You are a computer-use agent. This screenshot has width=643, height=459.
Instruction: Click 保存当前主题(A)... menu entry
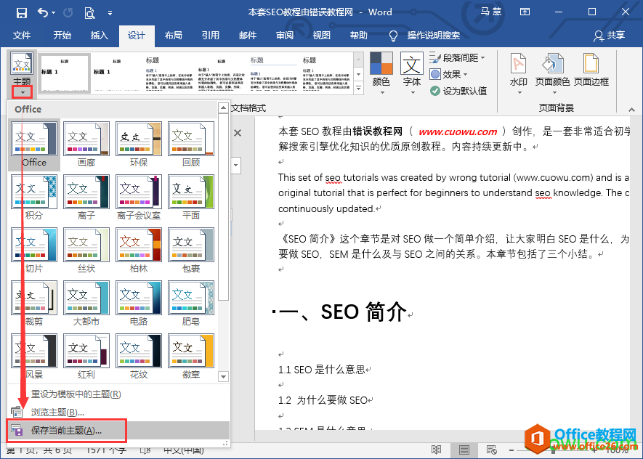tap(118, 430)
